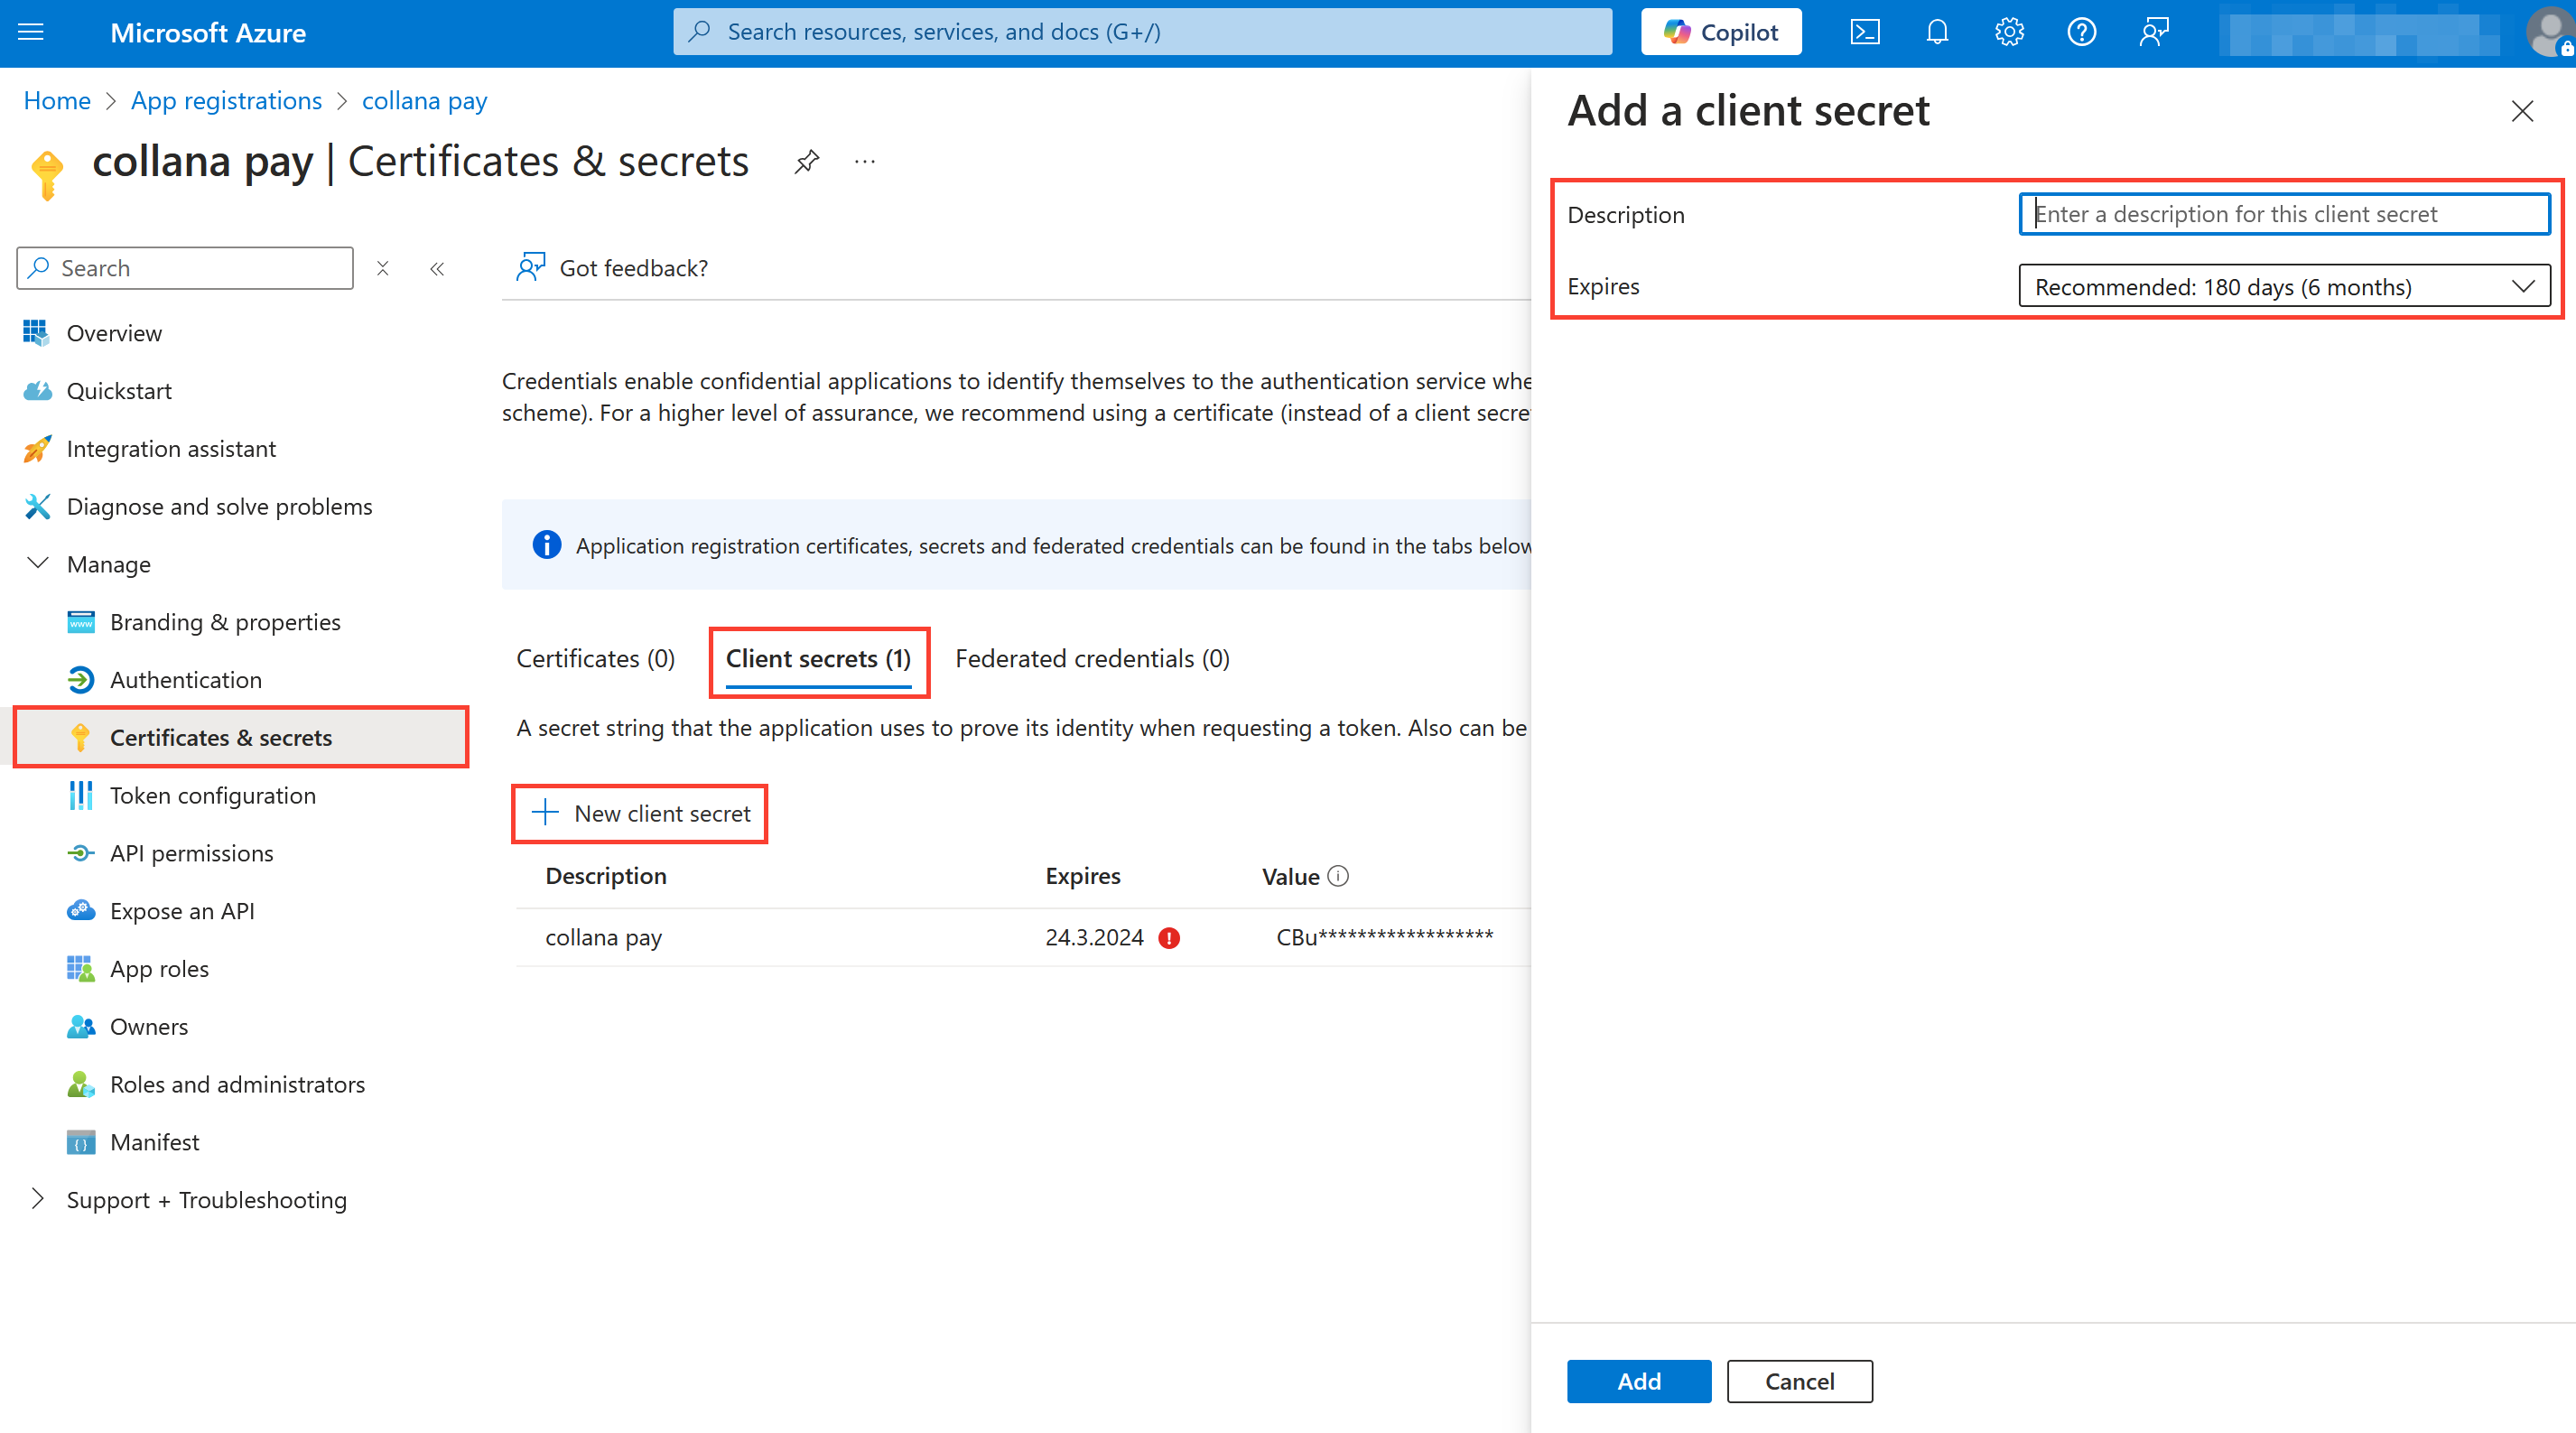Viewport: 2576px width, 1433px height.
Task: Open the ellipsis more options
Action: [x=865, y=161]
